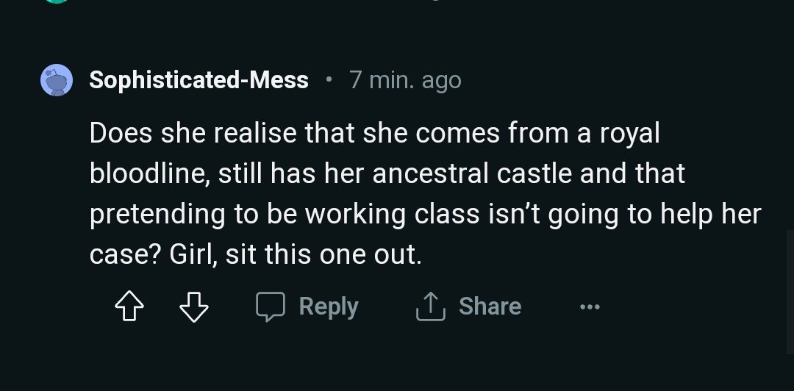
Task: Downvote the Sophisticated-Mess comment
Action: [x=194, y=306]
